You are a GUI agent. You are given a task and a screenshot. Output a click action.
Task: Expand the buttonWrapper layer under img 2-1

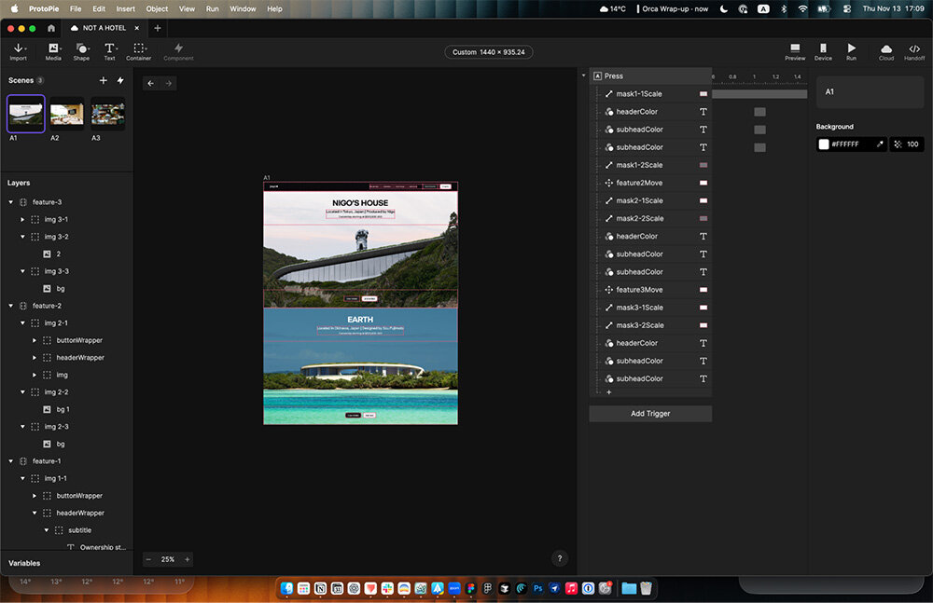click(35, 340)
